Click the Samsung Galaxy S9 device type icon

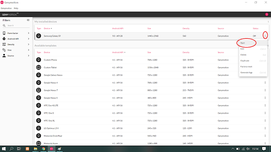tap(39, 36)
